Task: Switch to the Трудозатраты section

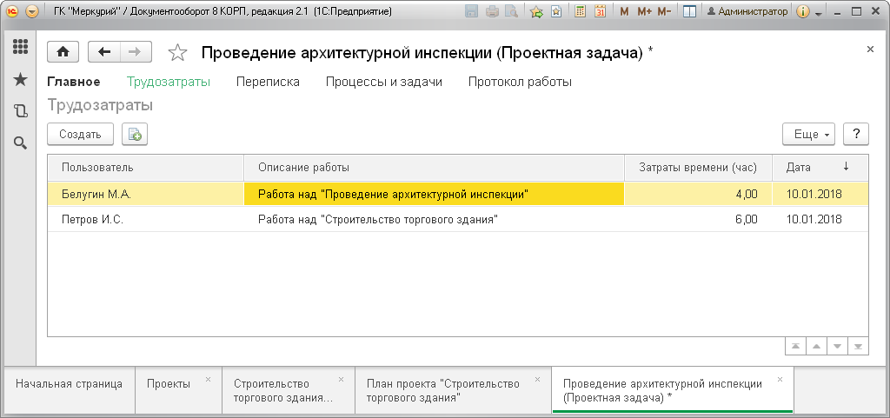Action: (169, 82)
